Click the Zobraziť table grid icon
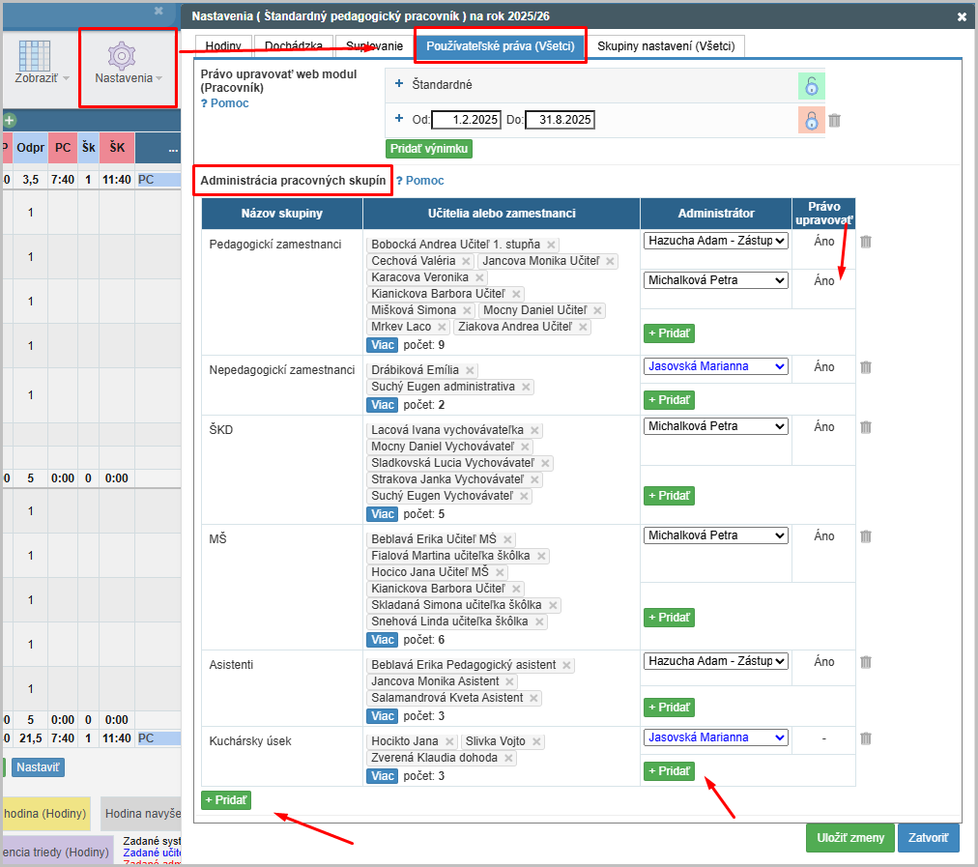The width and height of the screenshot is (978, 867). pos(35,54)
